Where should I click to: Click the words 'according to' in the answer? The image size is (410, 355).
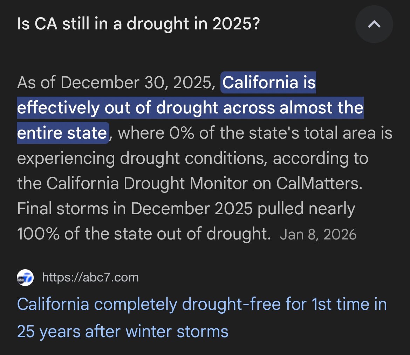tap(320, 159)
